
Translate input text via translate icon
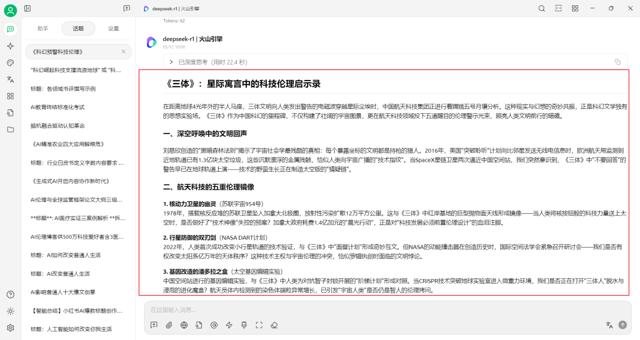click(609, 325)
